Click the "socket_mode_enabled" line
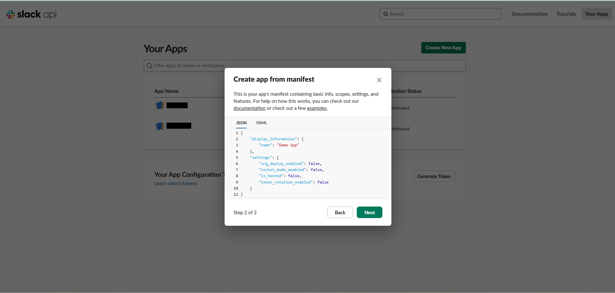The width and height of the screenshot is (615, 293). click(x=291, y=170)
